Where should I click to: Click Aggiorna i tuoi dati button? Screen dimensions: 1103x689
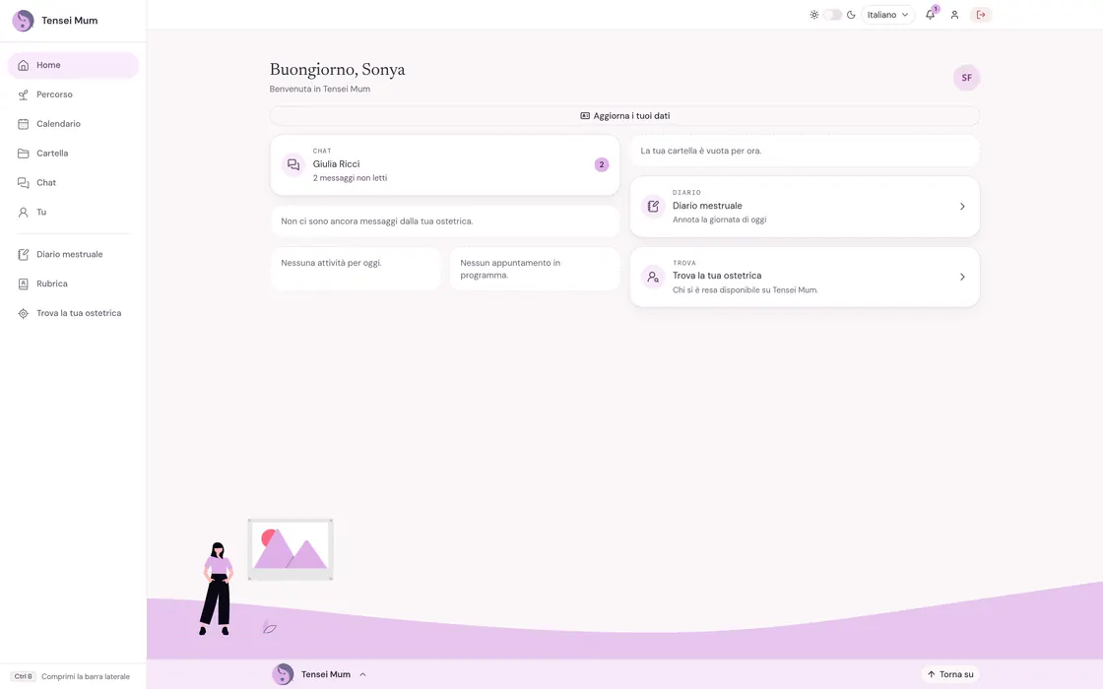point(624,116)
